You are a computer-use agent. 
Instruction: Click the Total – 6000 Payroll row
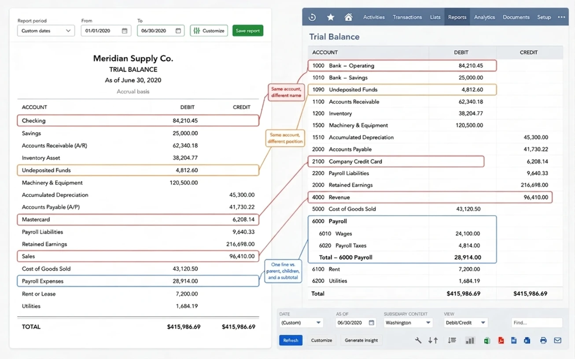click(x=402, y=257)
